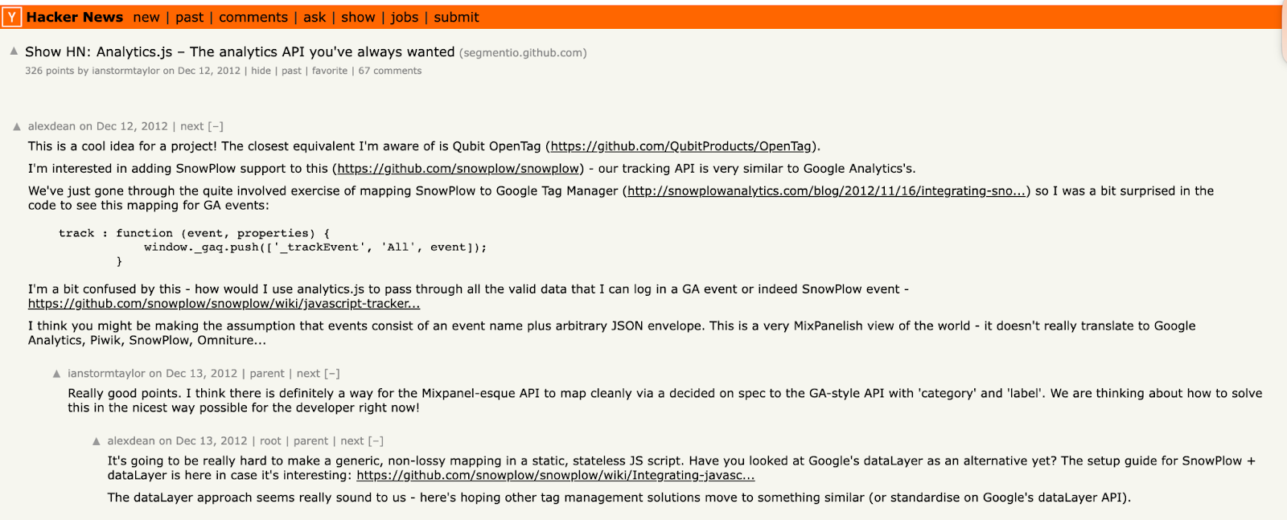
Task: Click past in the story subtext
Action: tap(291, 71)
